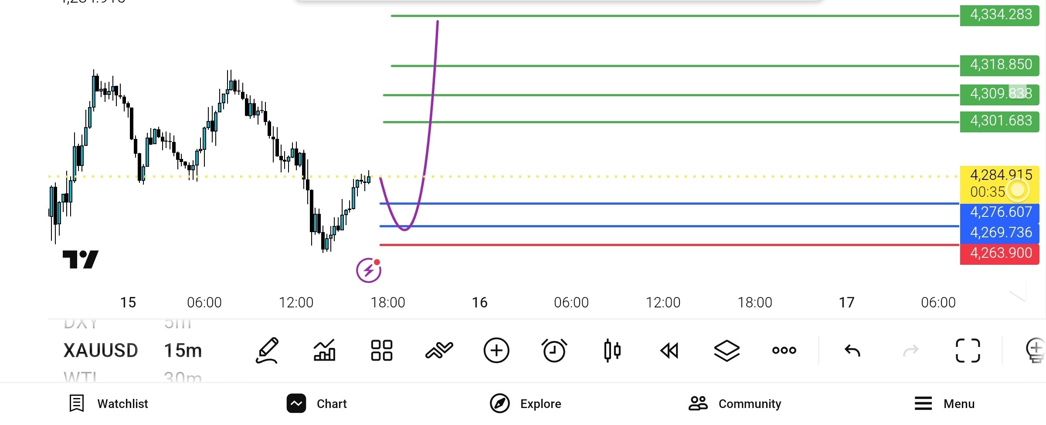The height and width of the screenshot is (425, 1046).
Task: Open the XAUUSD symbol selector
Action: click(101, 350)
